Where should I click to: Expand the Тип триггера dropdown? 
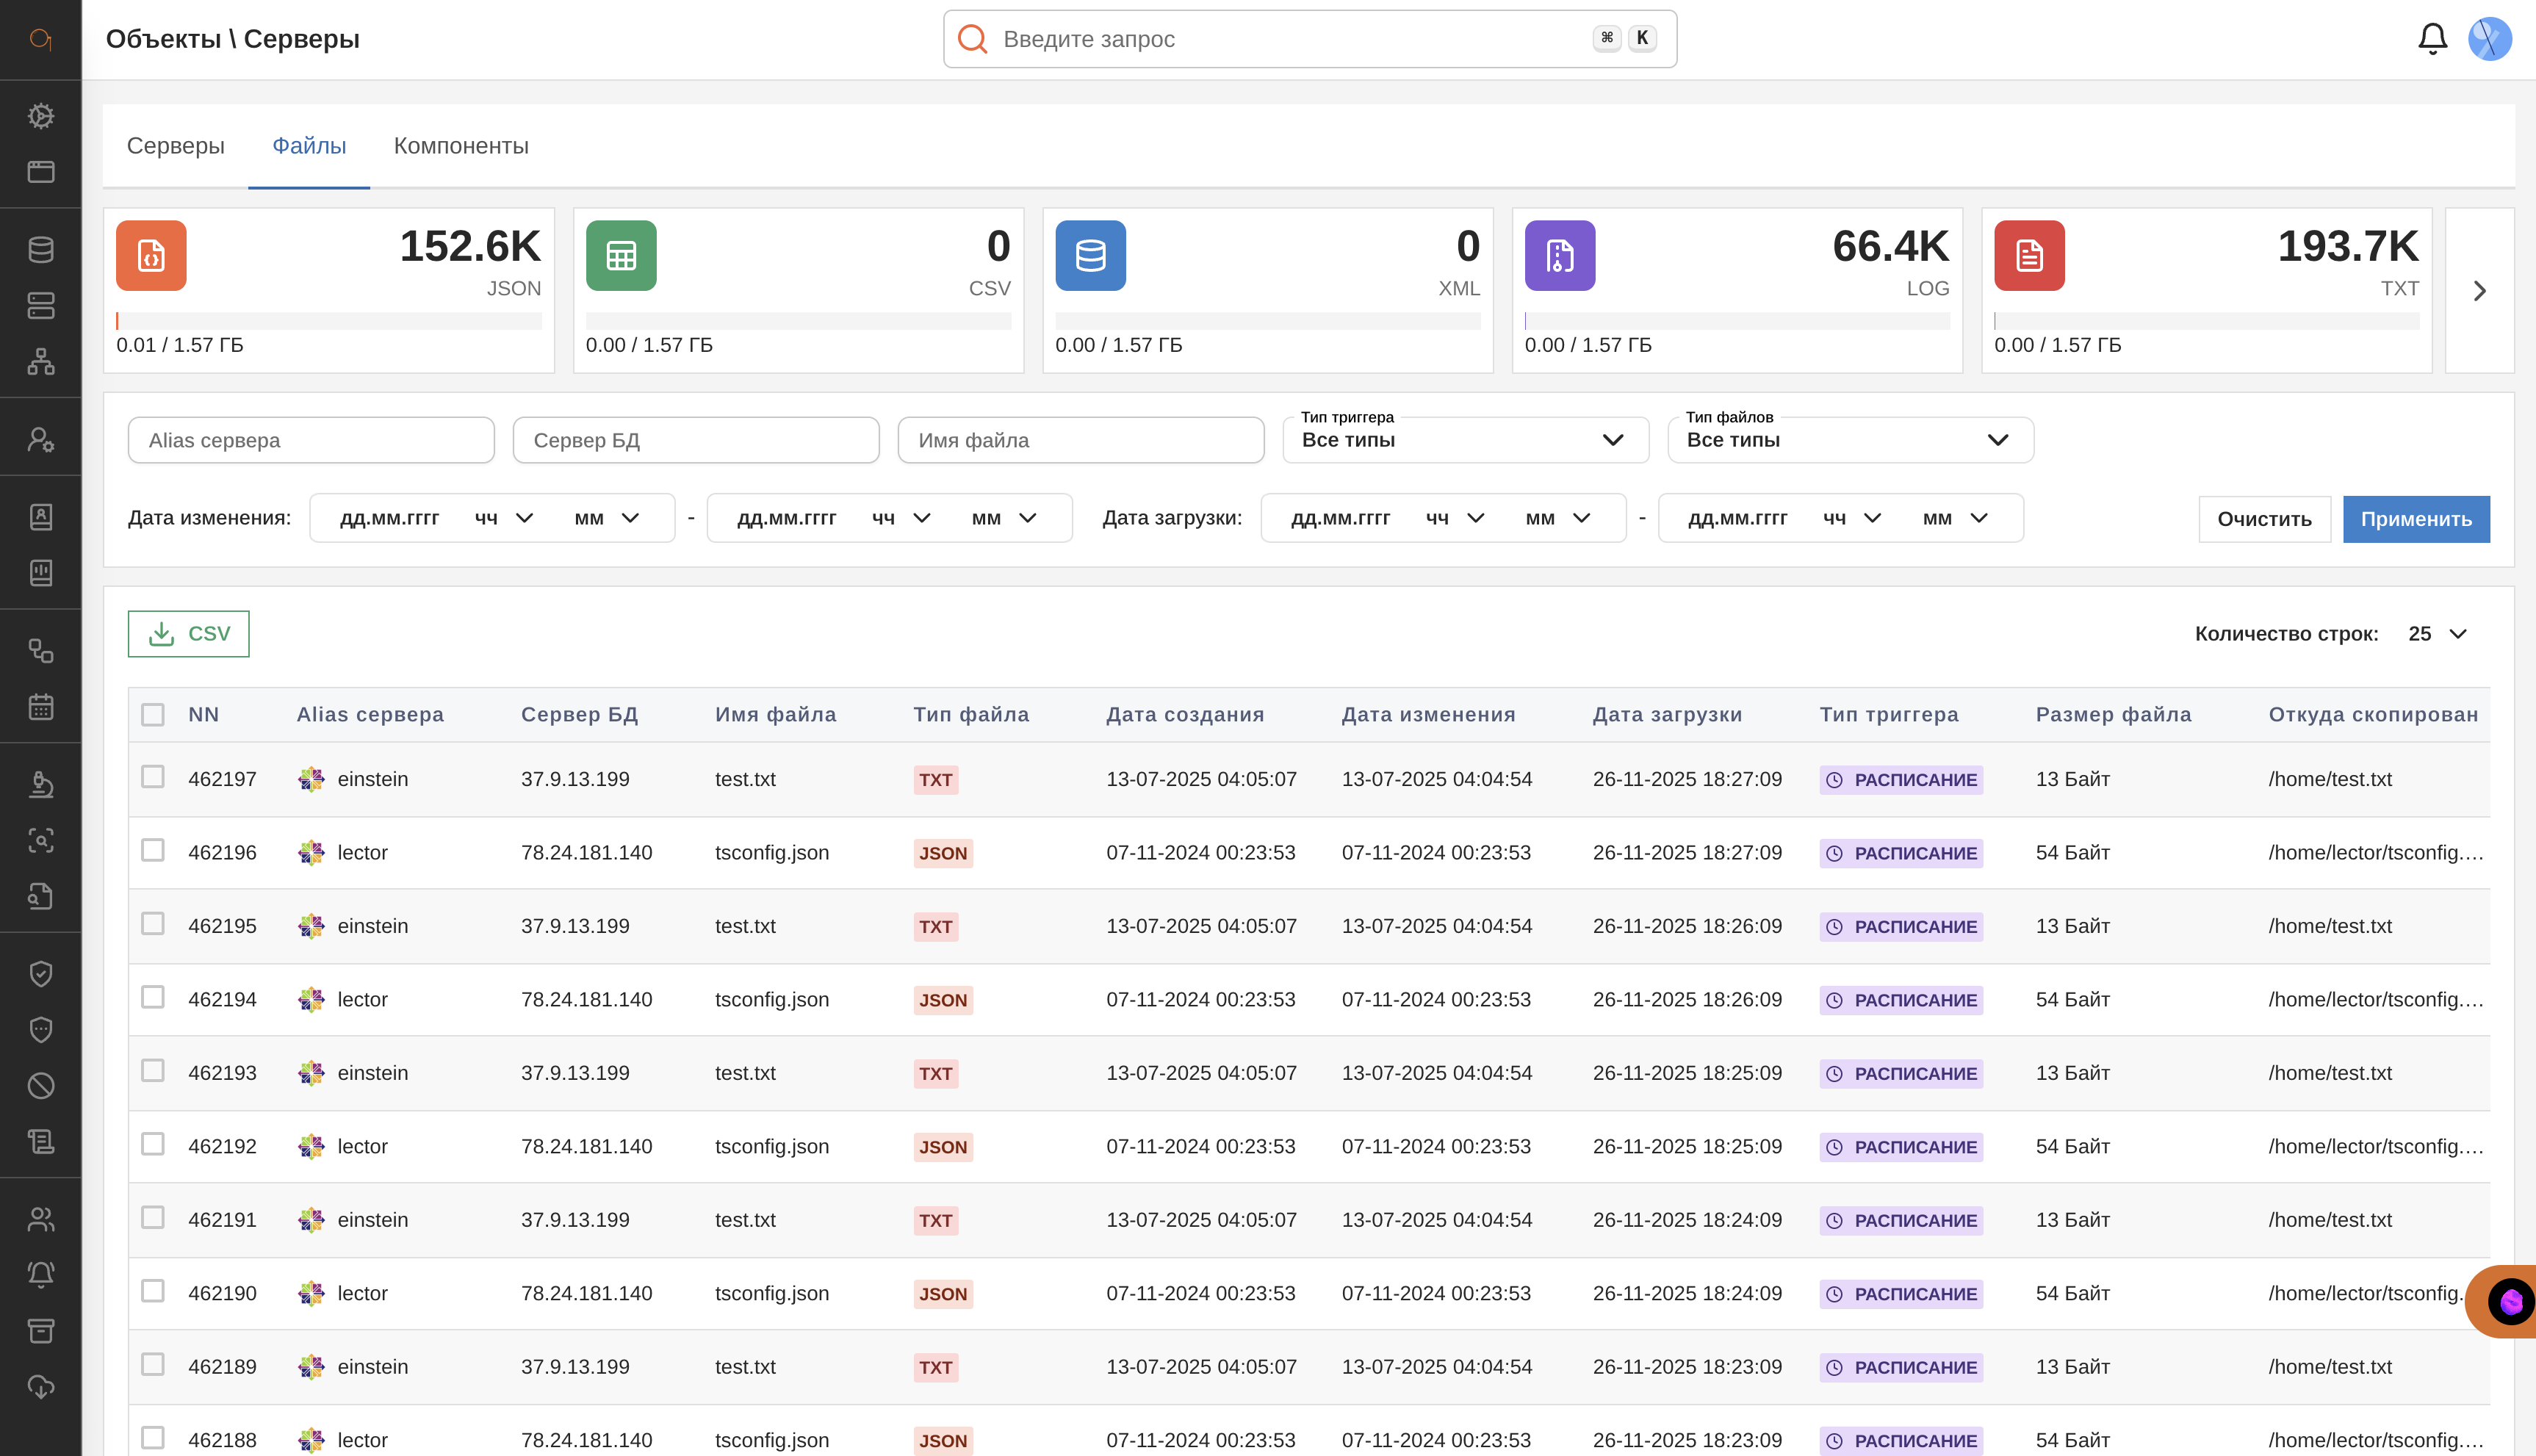1465,440
